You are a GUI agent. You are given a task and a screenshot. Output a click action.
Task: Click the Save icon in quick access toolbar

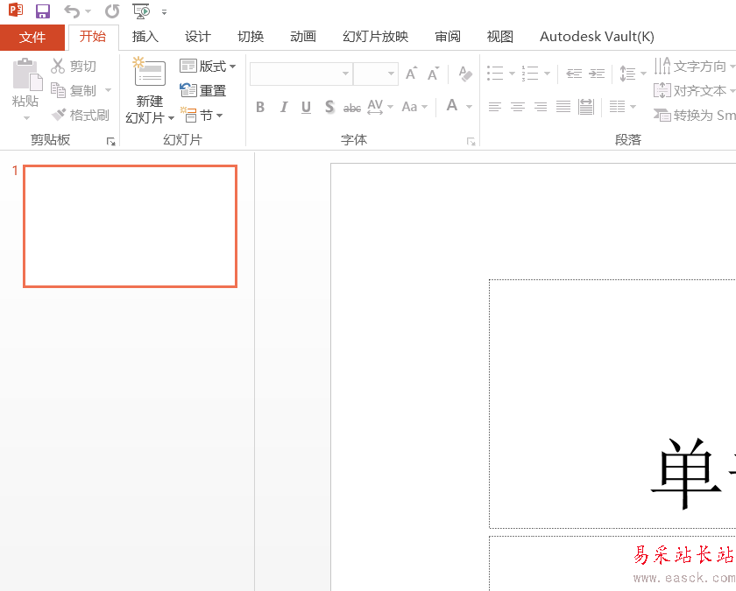pyautogui.click(x=43, y=11)
